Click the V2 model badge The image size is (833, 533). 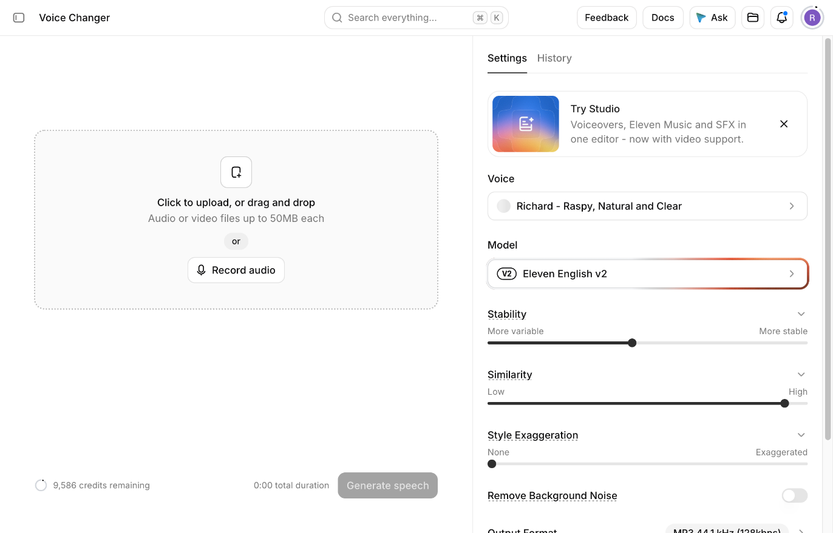(x=507, y=273)
